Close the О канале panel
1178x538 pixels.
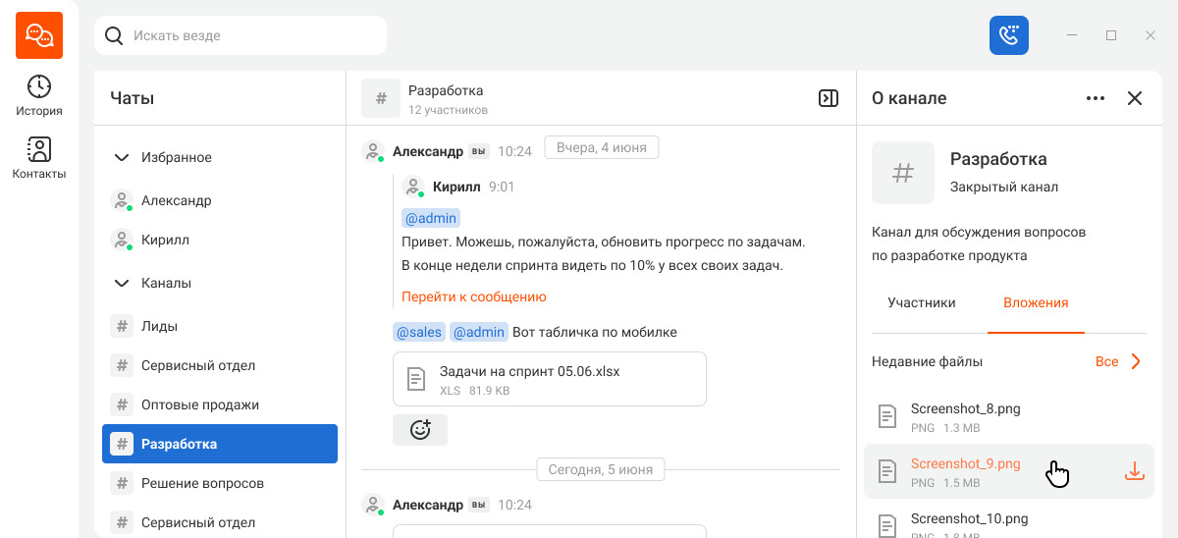tap(1135, 98)
